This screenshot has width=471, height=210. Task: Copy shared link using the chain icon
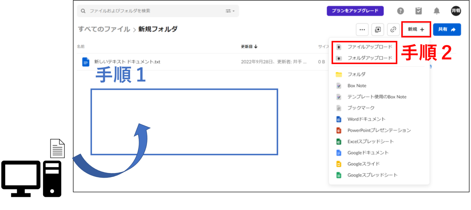point(393,29)
